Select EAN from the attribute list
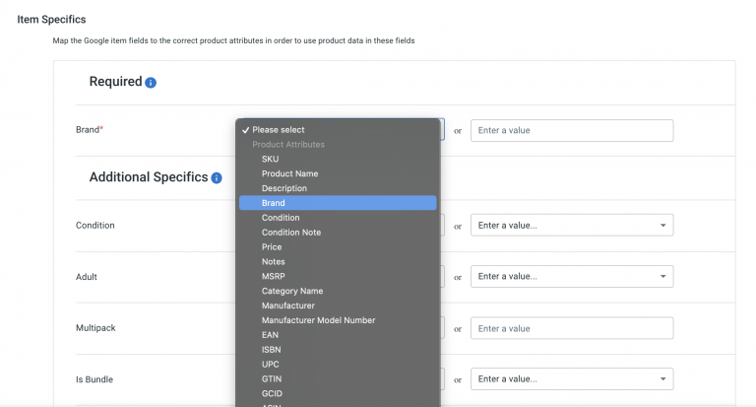 pyautogui.click(x=271, y=335)
